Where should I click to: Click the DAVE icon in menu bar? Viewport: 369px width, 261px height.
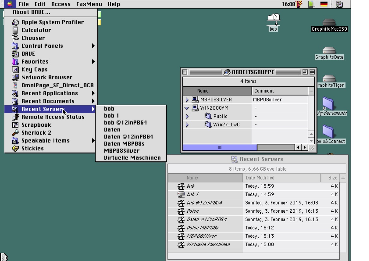pos(339,4)
